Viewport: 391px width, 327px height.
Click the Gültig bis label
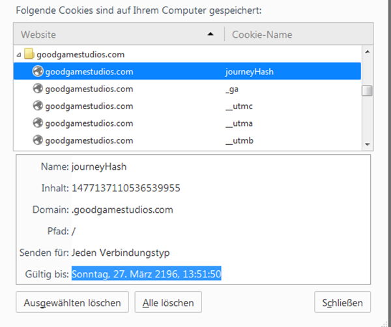[47, 274]
